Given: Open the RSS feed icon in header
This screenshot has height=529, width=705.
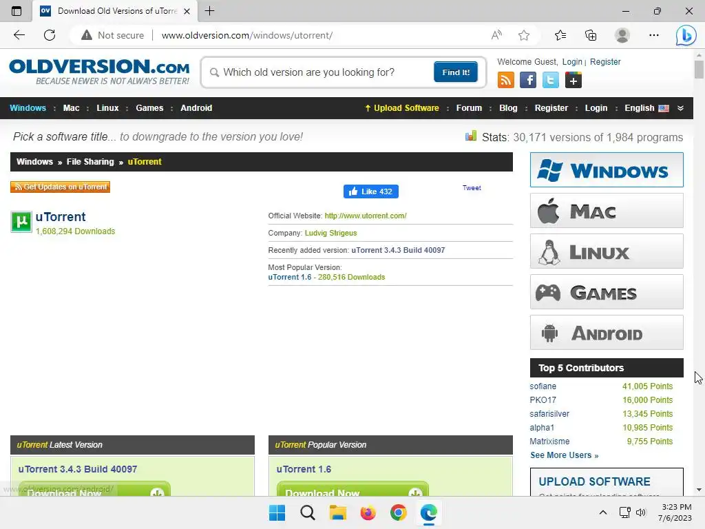Looking at the screenshot, I should 506,80.
